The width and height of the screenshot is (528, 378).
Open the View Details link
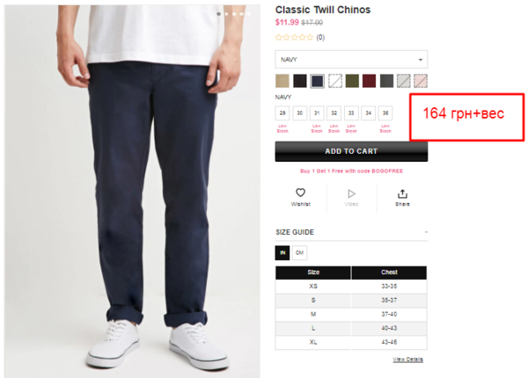(407, 360)
